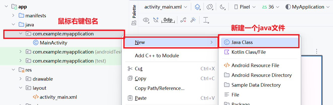Click the Infer Constraints magic wand
This screenshot has width=333, height=105.
(x=193, y=20)
